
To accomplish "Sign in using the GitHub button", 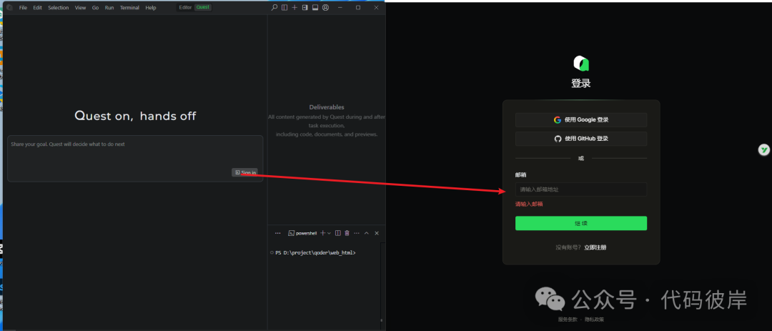I will pyautogui.click(x=581, y=139).
